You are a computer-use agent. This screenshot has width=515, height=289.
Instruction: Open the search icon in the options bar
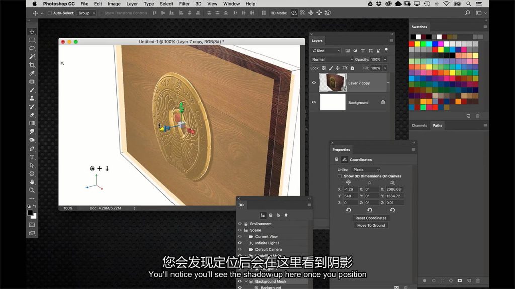click(x=467, y=13)
